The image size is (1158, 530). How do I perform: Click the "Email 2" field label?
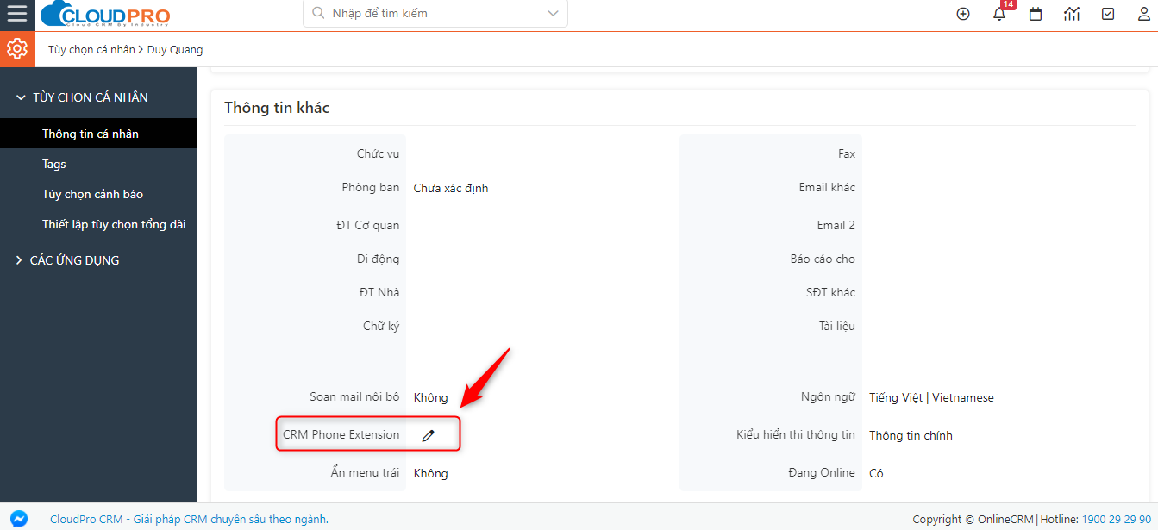pyautogui.click(x=836, y=225)
